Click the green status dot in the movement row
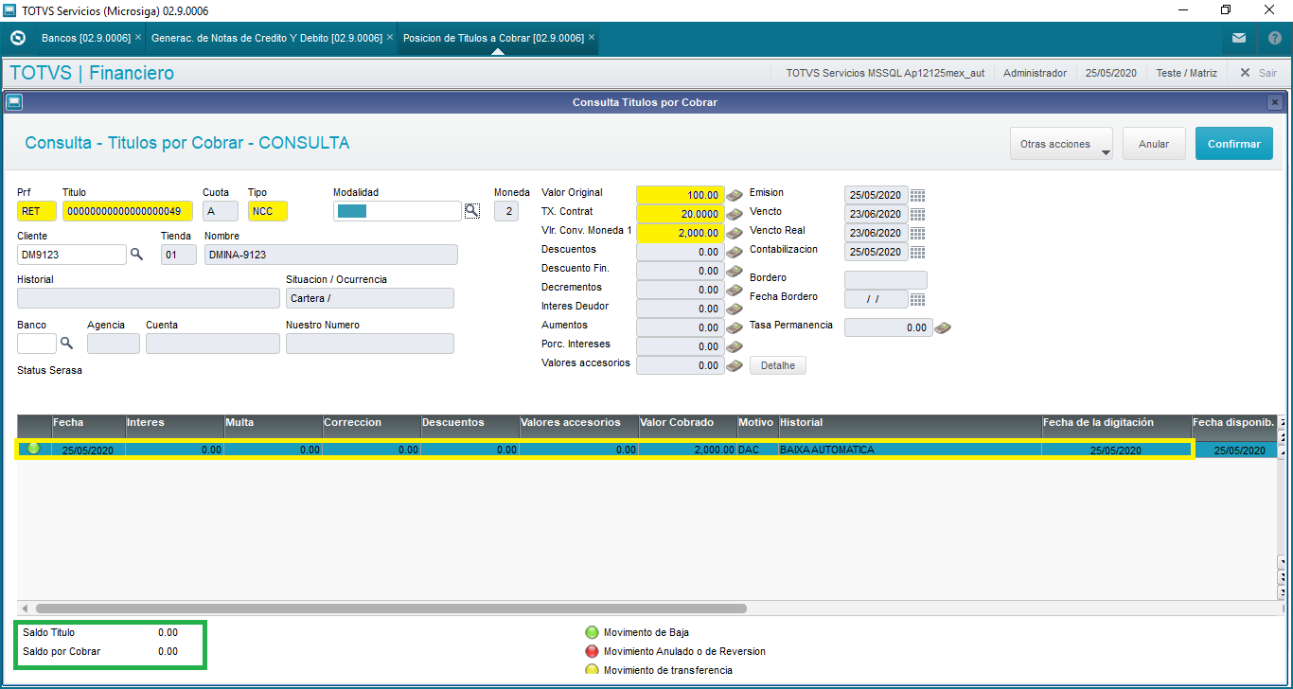Image resolution: width=1293 pixels, height=689 pixels. click(x=34, y=449)
